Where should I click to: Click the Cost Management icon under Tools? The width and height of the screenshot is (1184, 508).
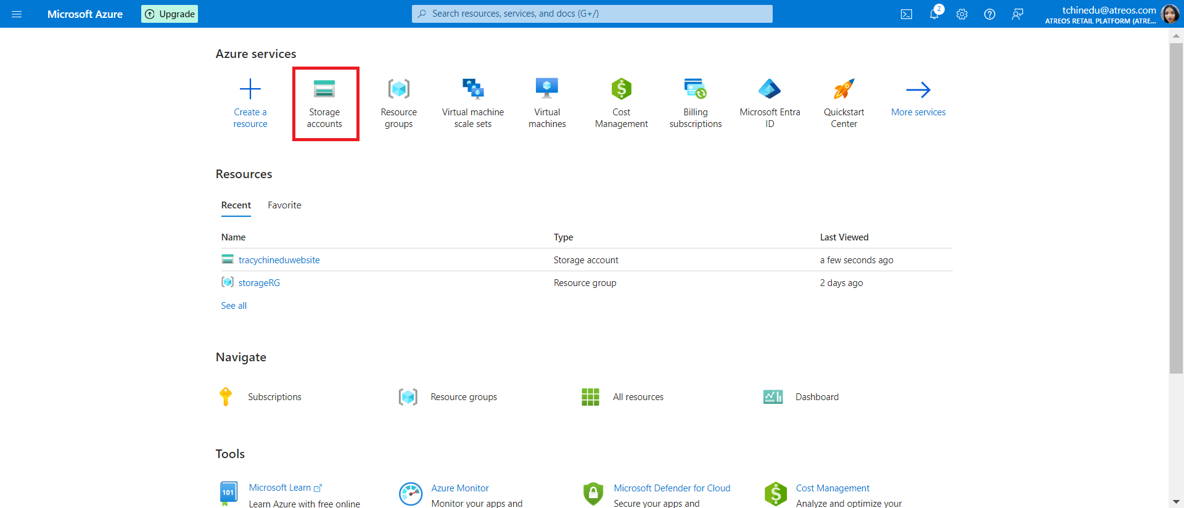(775, 494)
